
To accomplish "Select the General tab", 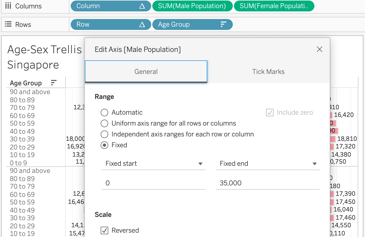I will click(x=146, y=72).
